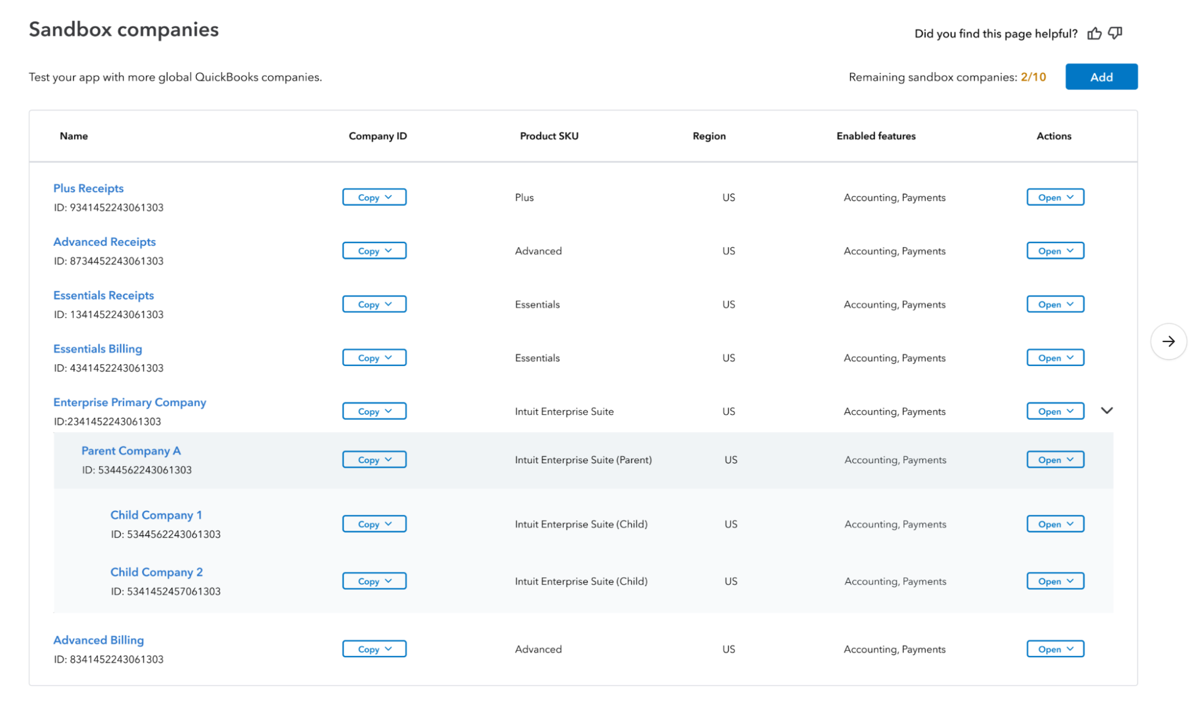Click Essentials SKU cell for Essentials Billing

pos(537,358)
